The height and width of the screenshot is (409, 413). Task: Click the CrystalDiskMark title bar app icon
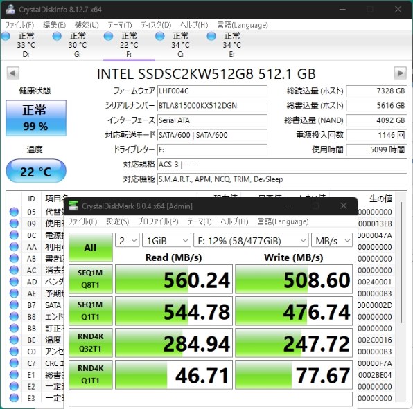click(x=73, y=206)
